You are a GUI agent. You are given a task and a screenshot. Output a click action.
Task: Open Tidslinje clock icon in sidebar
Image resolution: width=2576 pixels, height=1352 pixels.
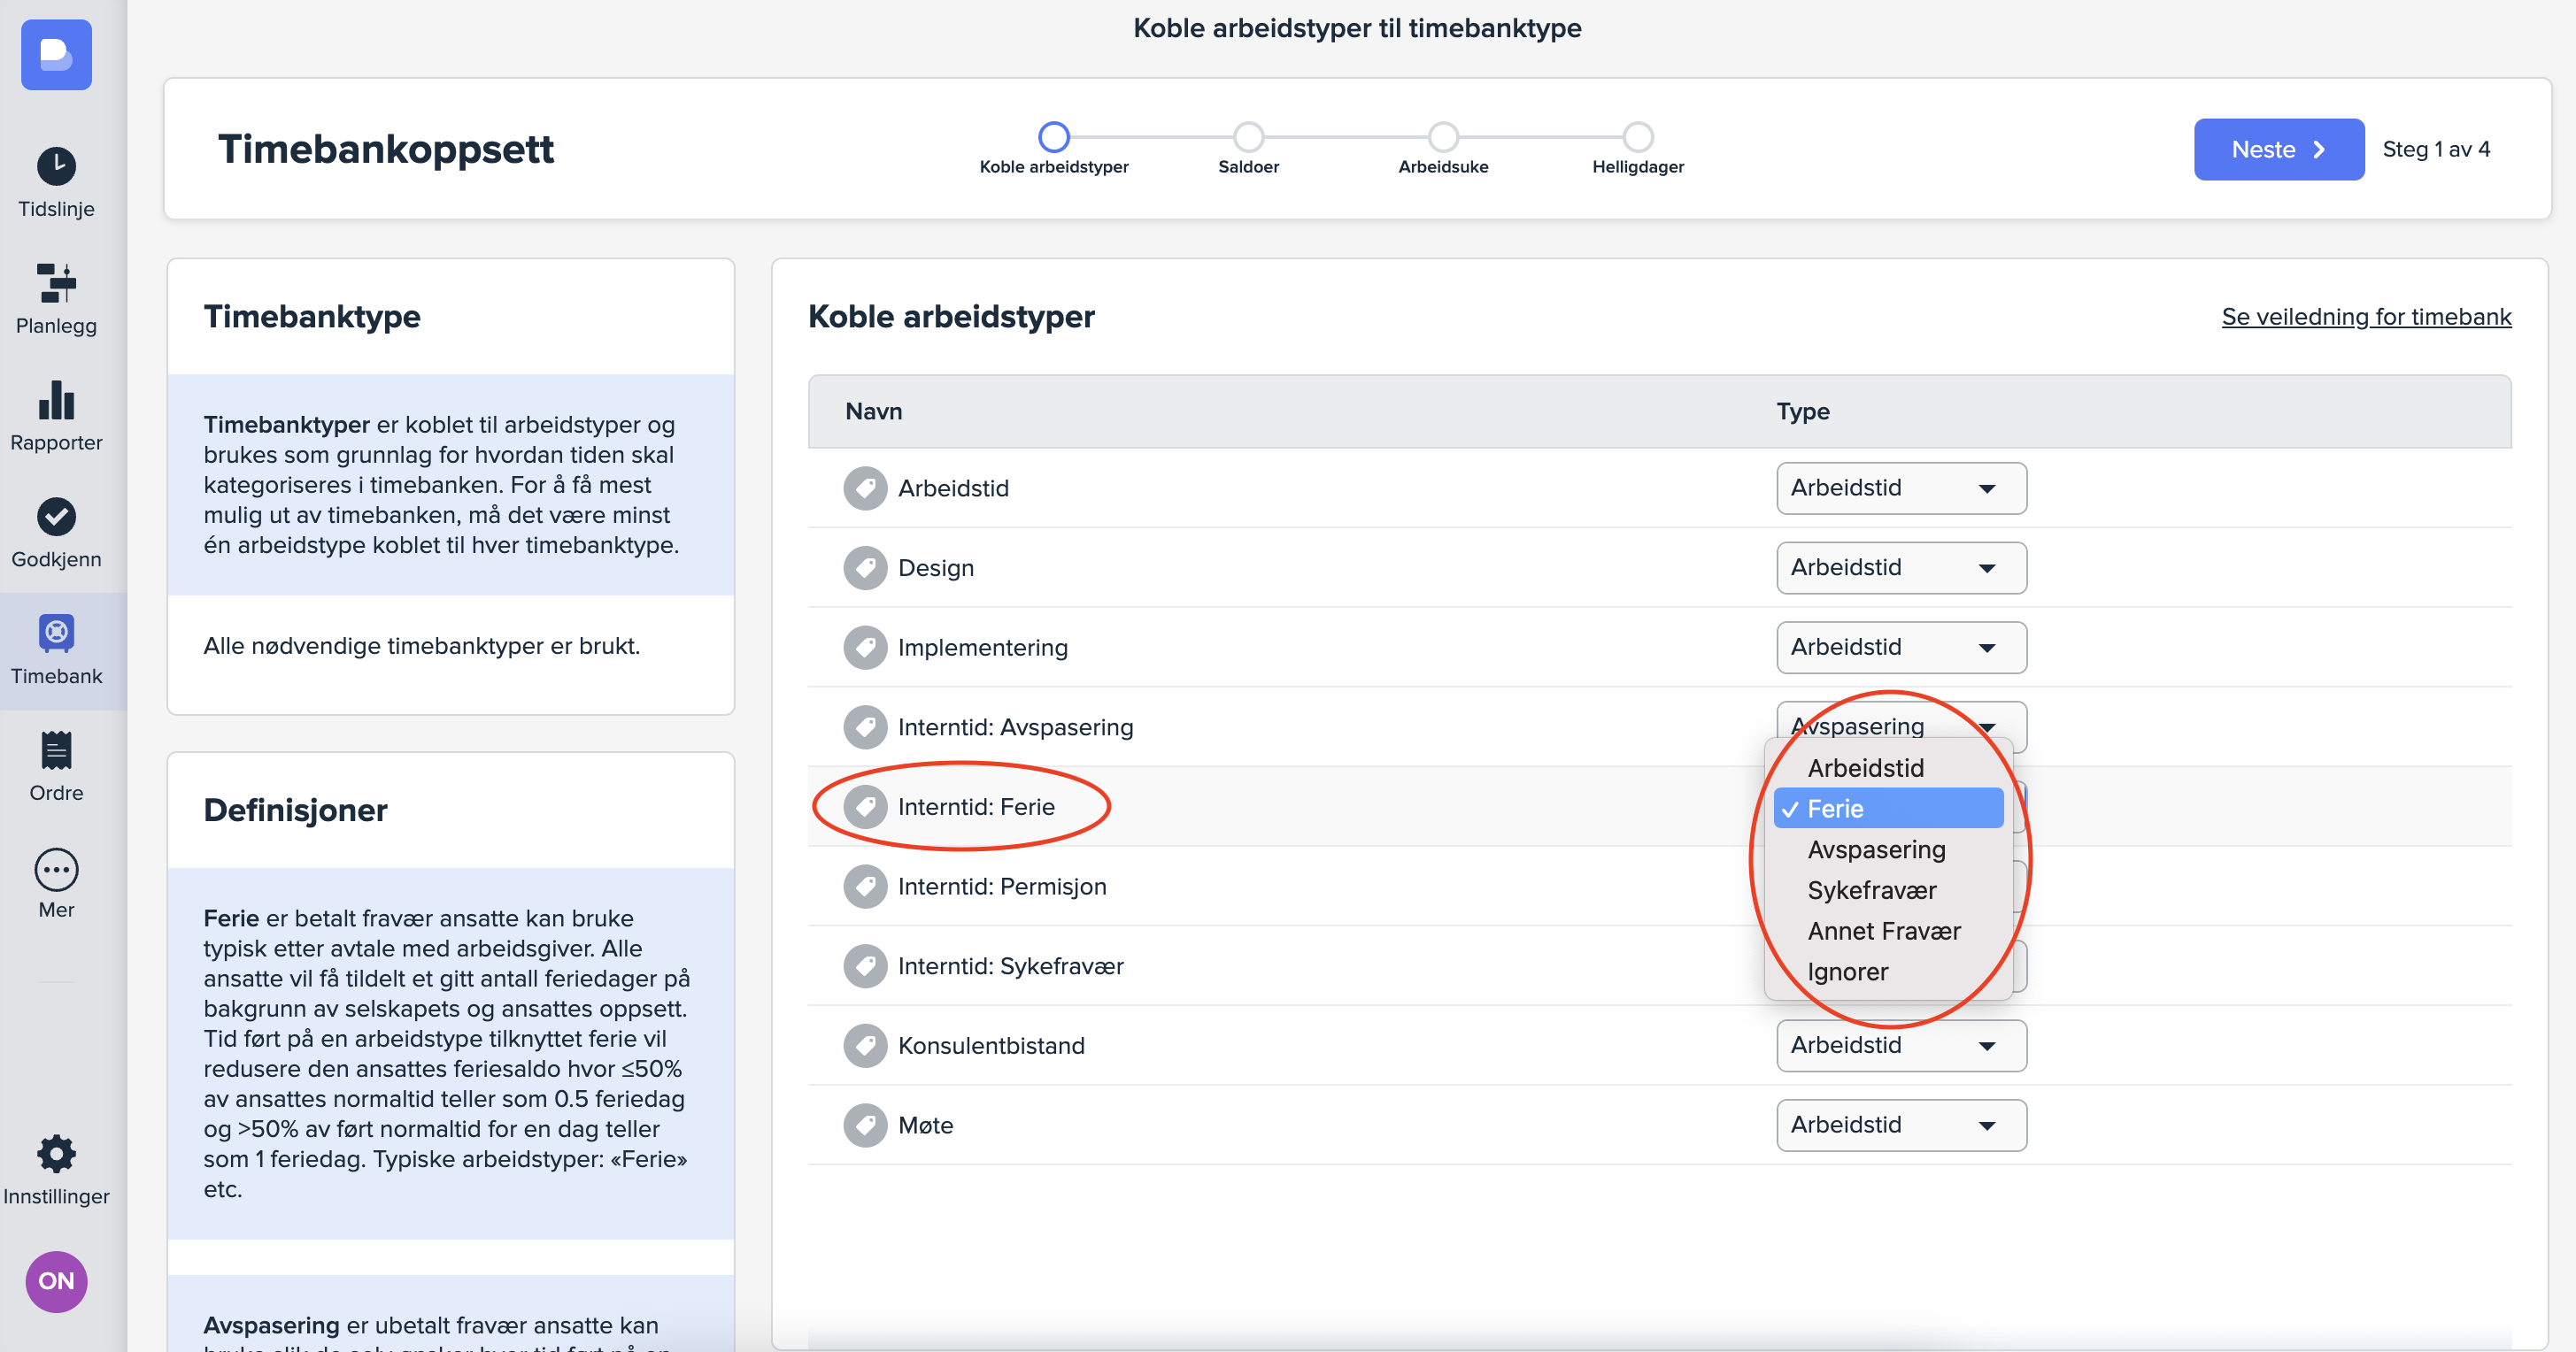[x=56, y=167]
